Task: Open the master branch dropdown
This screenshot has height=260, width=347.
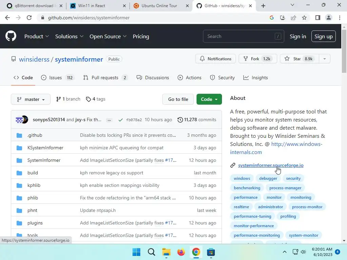Action: tap(30, 99)
